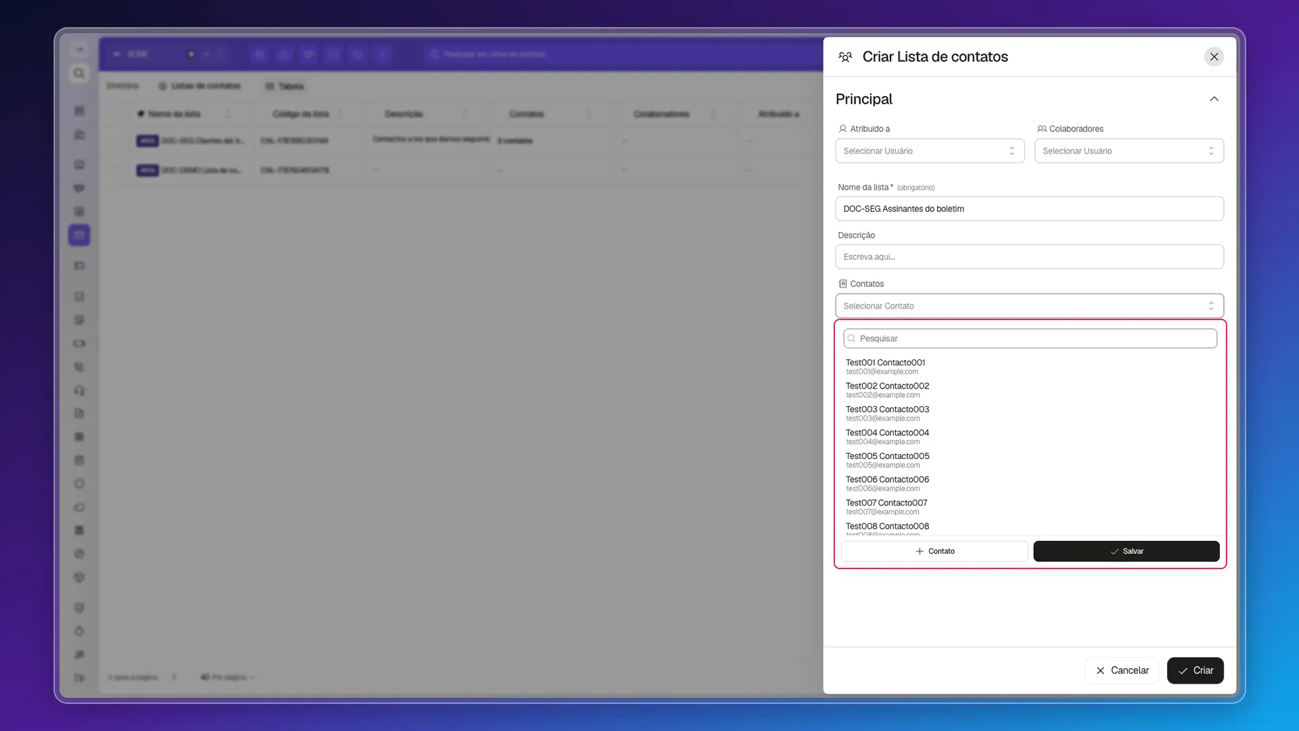
Task: Click the Nome da lista input field
Action: click(x=1029, y=208)
